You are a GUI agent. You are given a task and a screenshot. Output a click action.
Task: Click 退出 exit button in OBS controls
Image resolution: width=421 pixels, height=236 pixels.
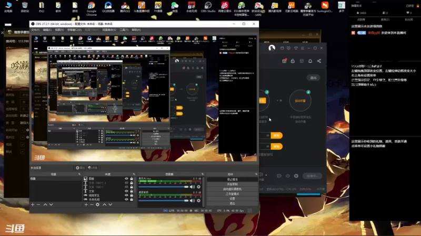[x=232, y=203]
